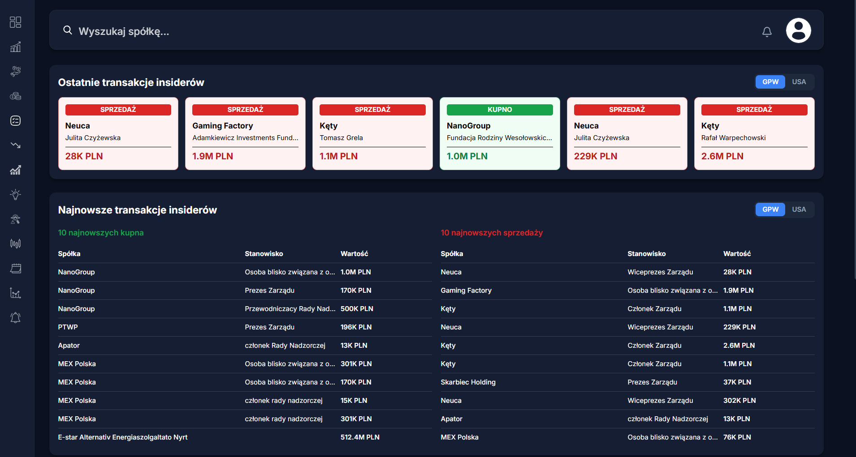Click the bar chart growth sidebar icon
The height and width of the screenshot is (457, 856).
pyautogui.click(x=16, y=47)
